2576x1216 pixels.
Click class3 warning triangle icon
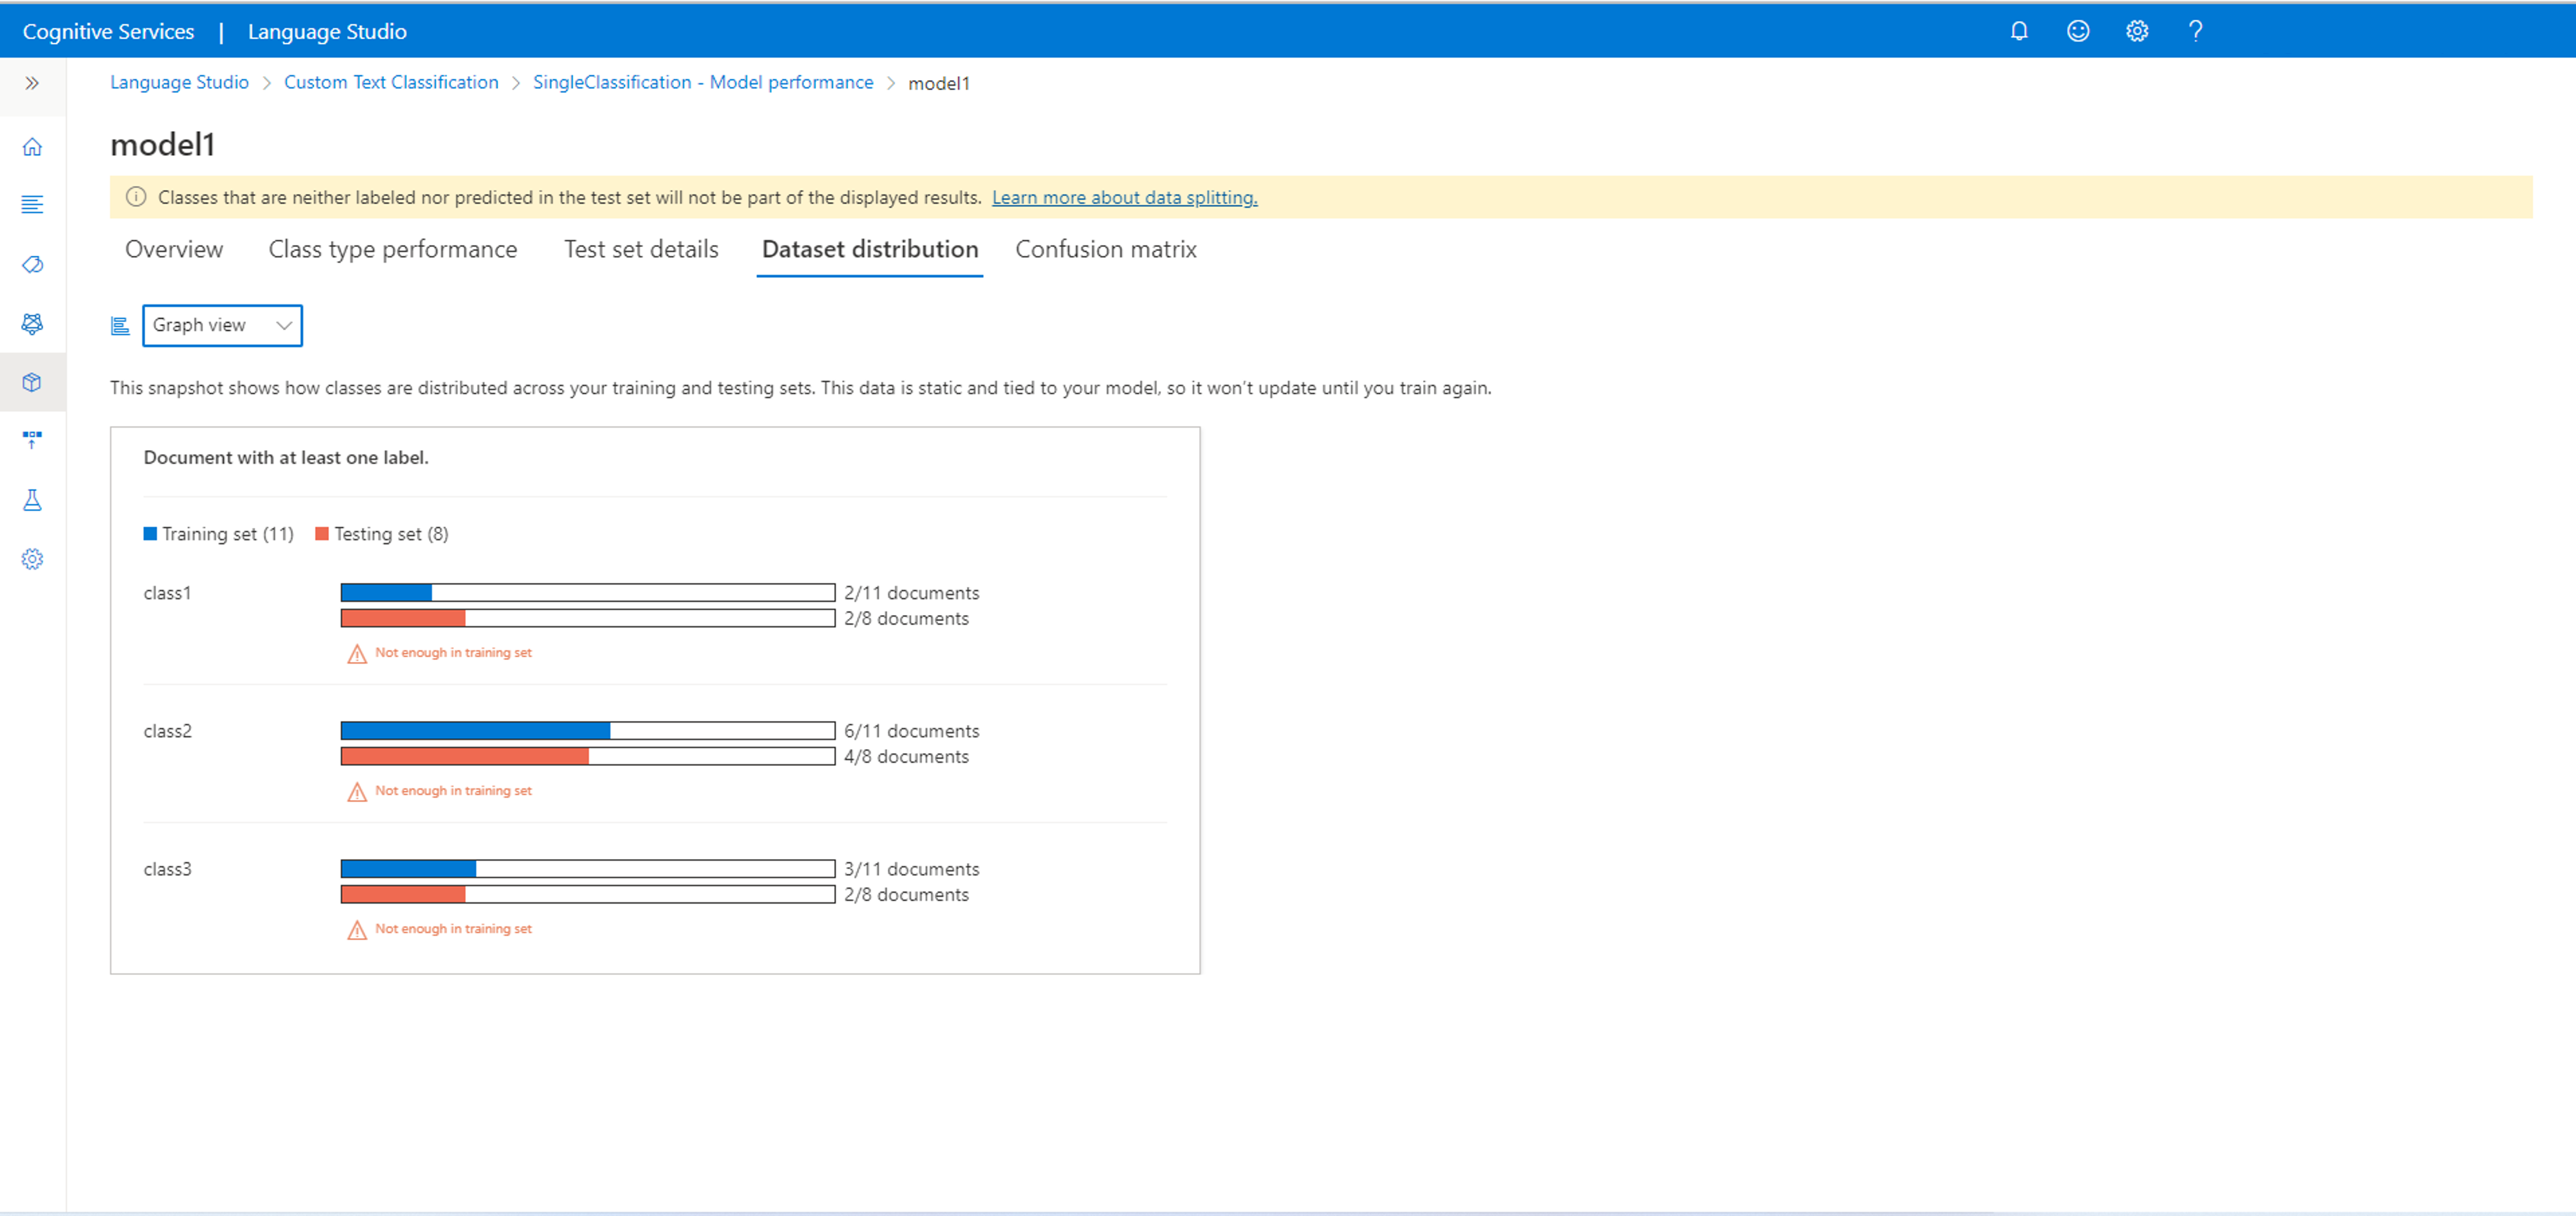click(x=357, y=929)
